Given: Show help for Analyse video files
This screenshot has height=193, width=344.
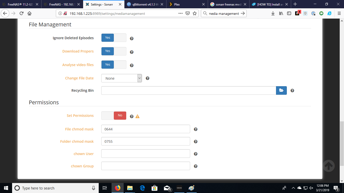Looking at the screenshot, I should click(131, 65).
